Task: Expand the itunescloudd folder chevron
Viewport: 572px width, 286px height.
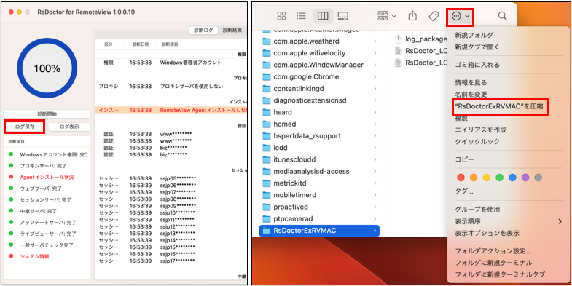Action: [375, 159]
